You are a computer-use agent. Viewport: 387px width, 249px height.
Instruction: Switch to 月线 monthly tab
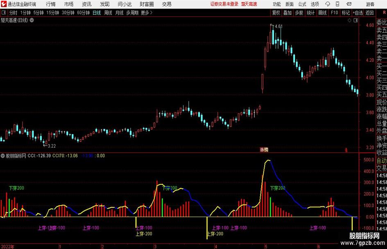pos(120,13)
